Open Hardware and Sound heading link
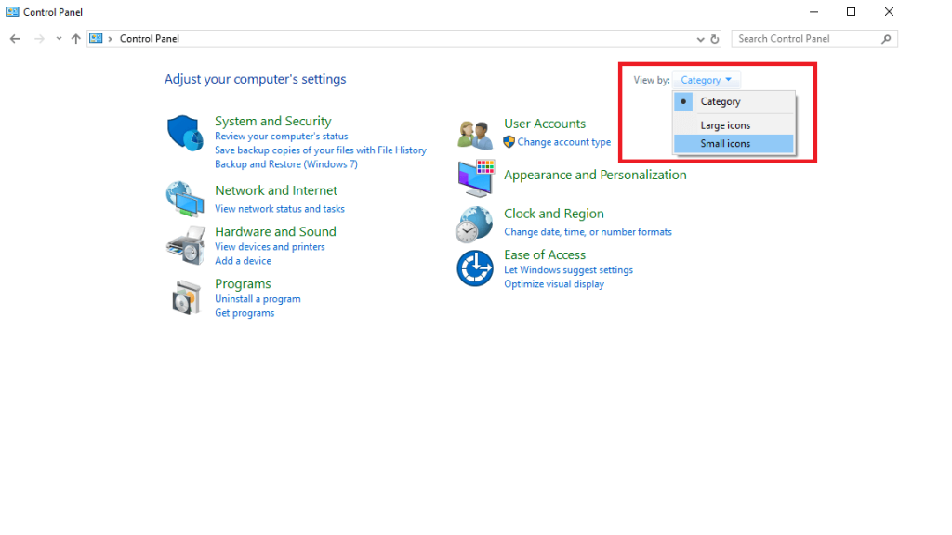 click(x=275, y=231)
